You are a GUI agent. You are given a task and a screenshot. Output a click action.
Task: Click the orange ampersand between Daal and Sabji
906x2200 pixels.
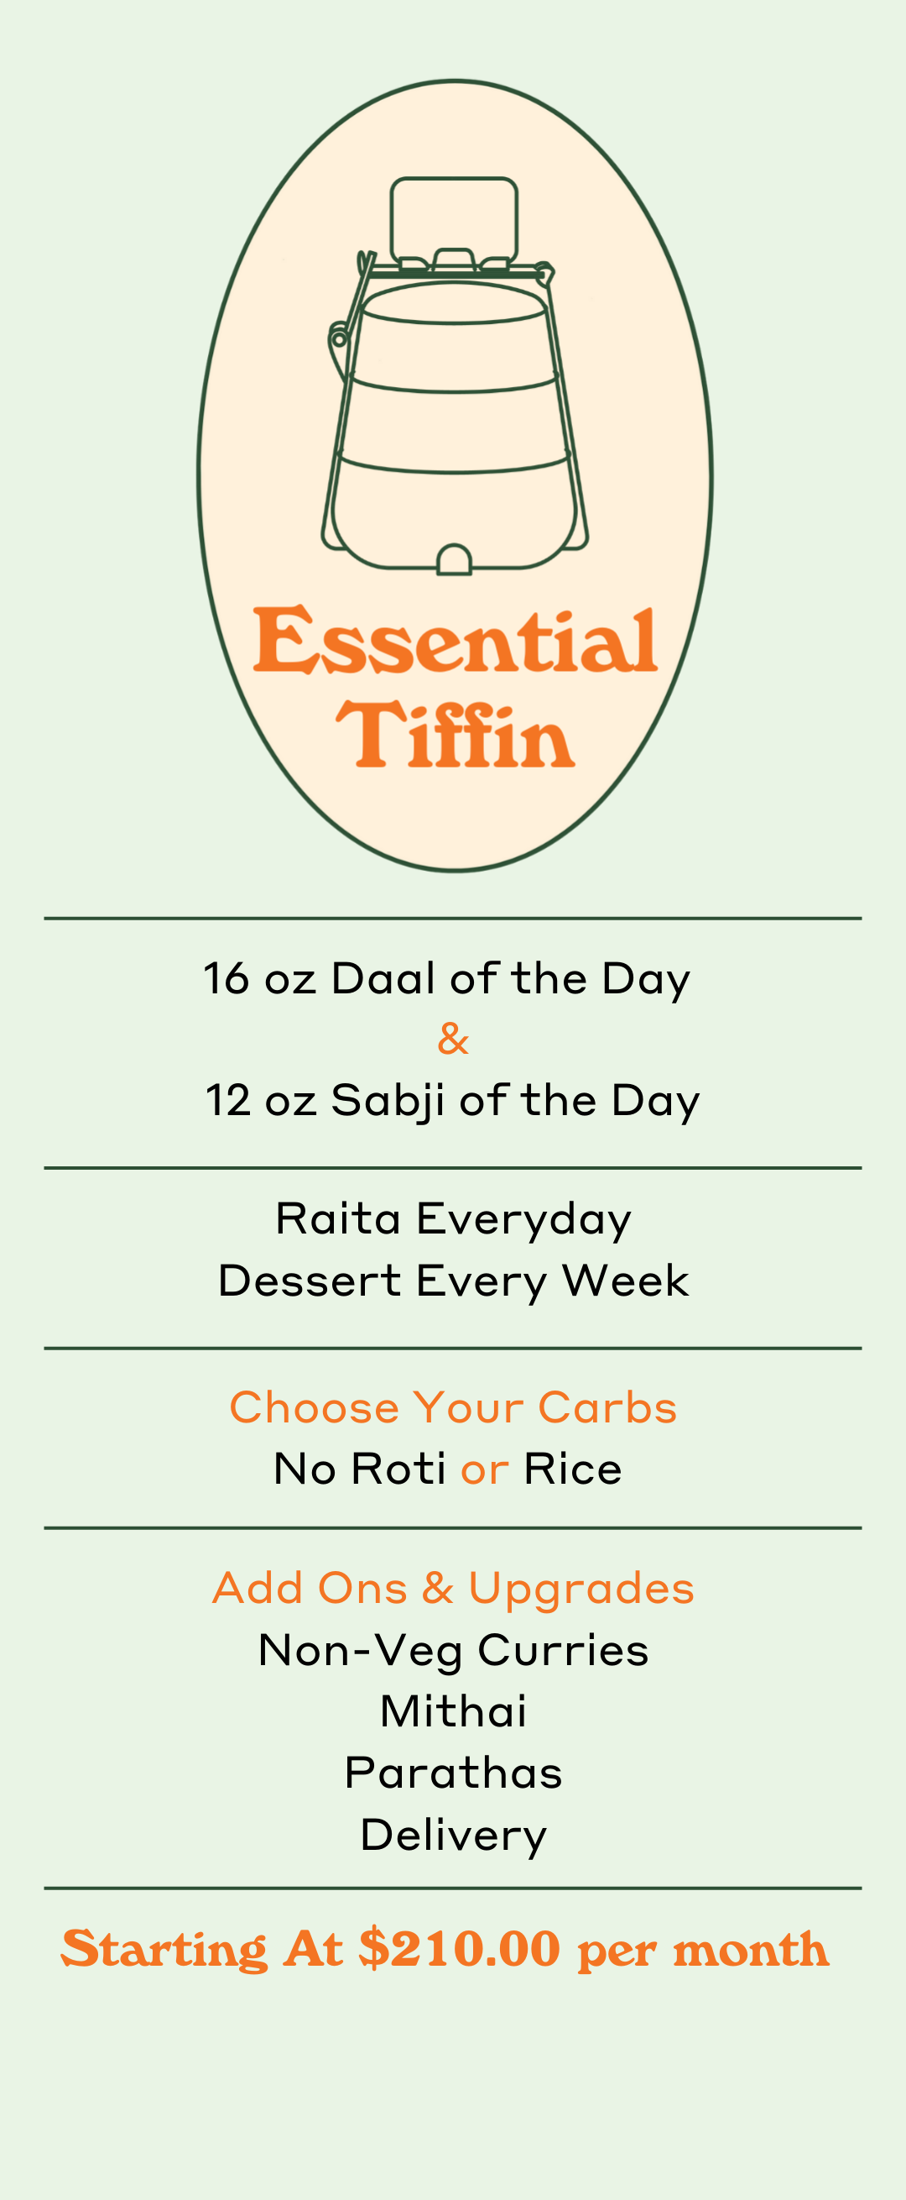[453, 1040]
